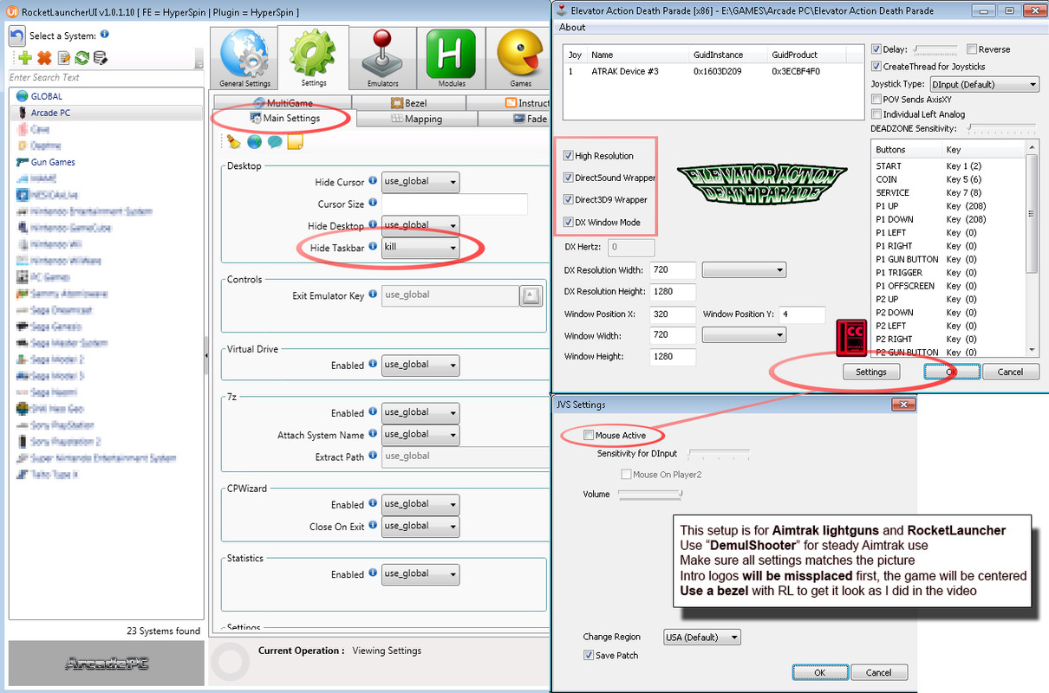The image size is (1049, 693).
Task: Open the Emulators joystick section
Action: tap(382, 59)
